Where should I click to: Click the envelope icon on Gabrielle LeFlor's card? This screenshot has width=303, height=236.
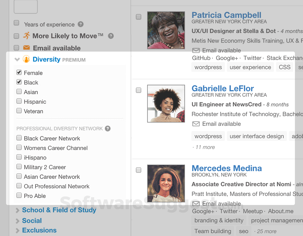point(196,124)
